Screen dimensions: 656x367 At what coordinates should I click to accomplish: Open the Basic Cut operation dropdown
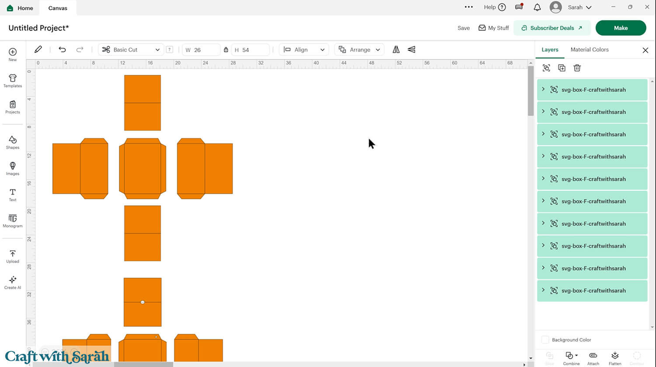coord(131,50)
